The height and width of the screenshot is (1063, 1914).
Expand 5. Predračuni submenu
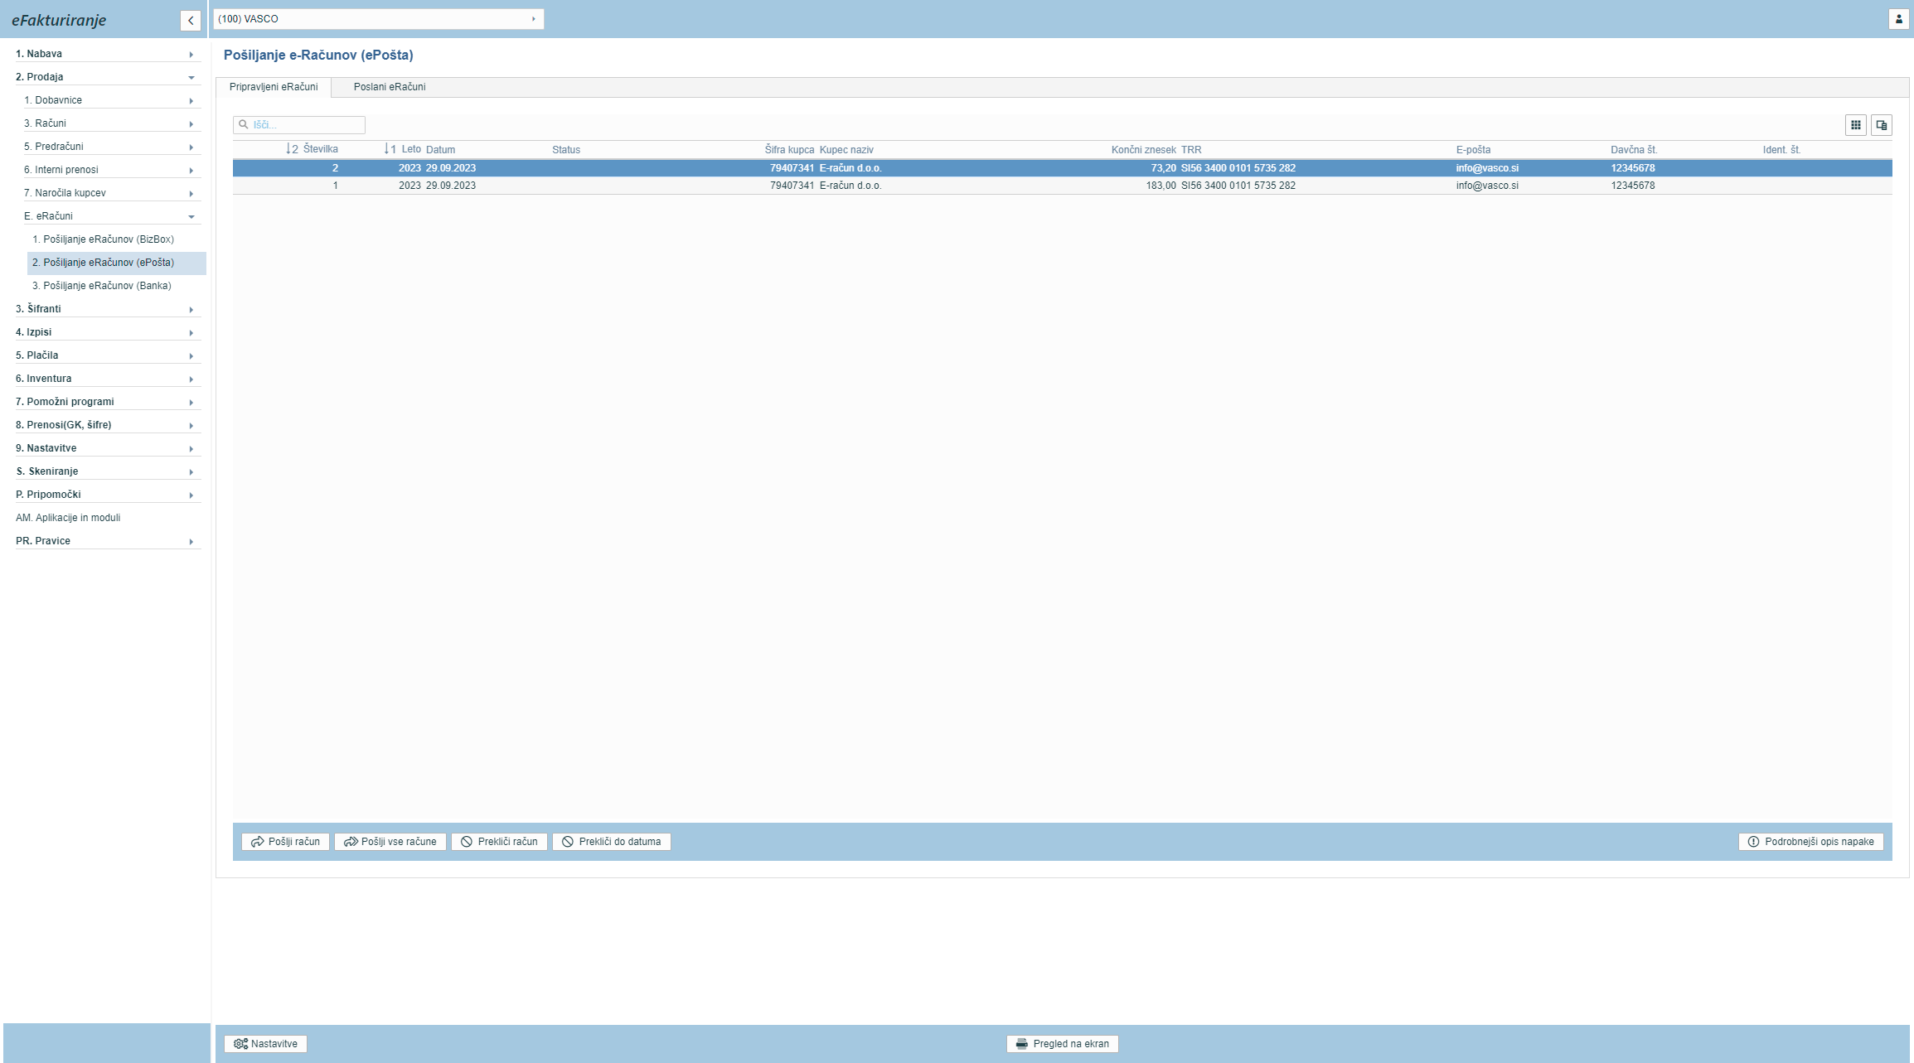[112, 147]
